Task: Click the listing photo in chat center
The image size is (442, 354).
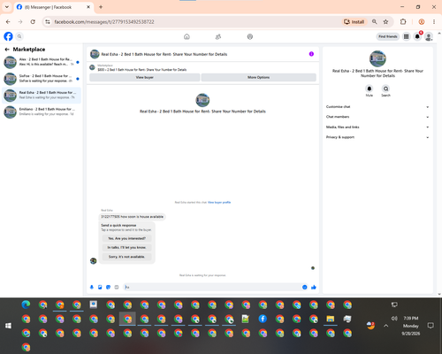Action: (202, 100)
